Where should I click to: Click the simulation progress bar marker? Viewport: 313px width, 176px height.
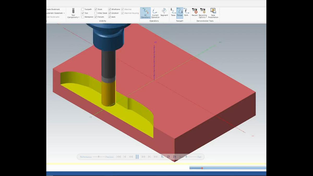point(202,168)
